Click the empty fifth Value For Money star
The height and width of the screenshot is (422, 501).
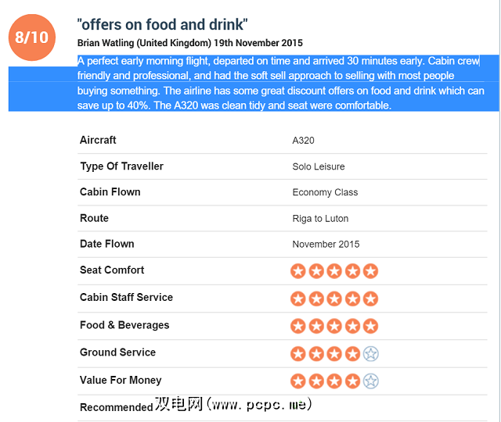tap(370, 381)
